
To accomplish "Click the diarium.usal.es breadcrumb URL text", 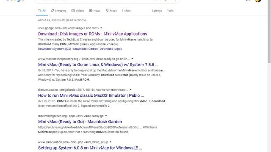I will pyautogui.click(x=83, y=90).
